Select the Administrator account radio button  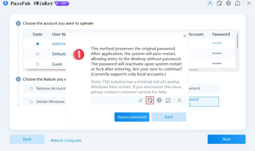[x=38, y=44]
